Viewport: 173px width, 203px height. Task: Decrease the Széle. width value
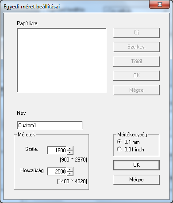click(70, 152)
